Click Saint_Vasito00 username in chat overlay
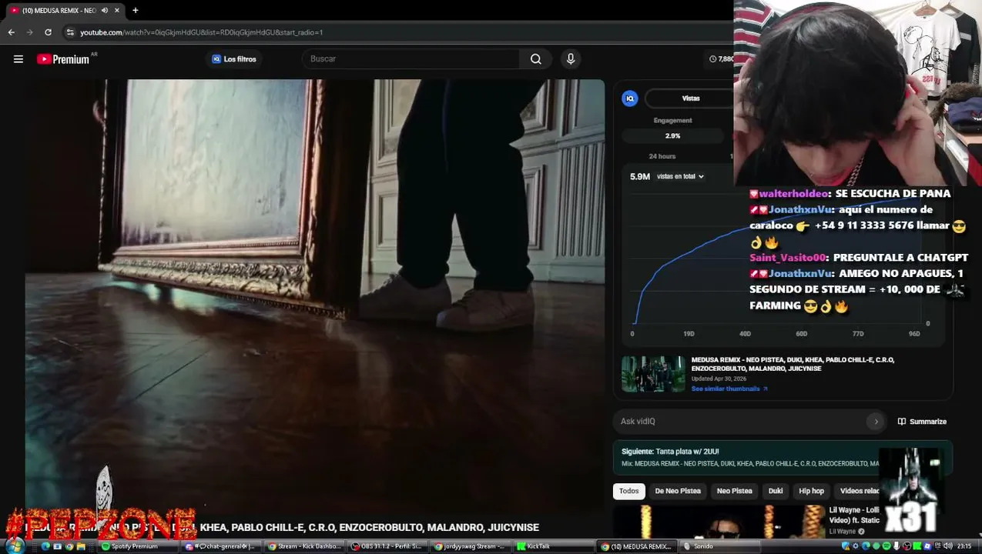 (788, 258)
